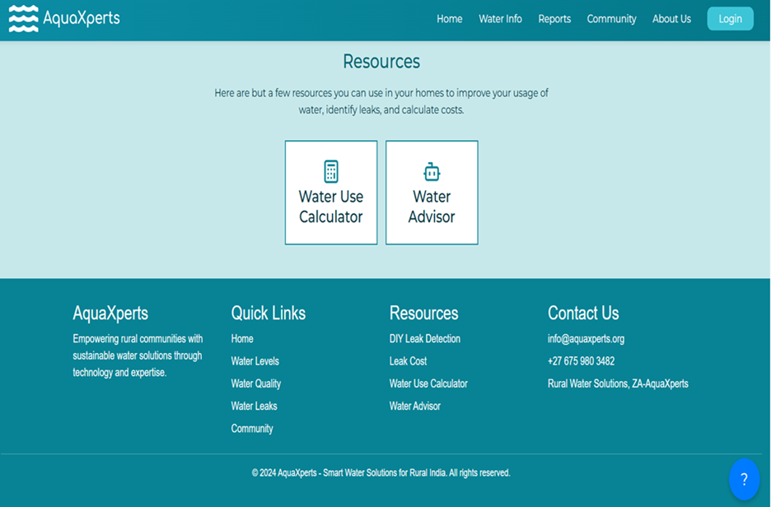This screenshot has height=507, width=771.
Task: Click the AquaXperts wave logo icon
Action: [23, 18]
